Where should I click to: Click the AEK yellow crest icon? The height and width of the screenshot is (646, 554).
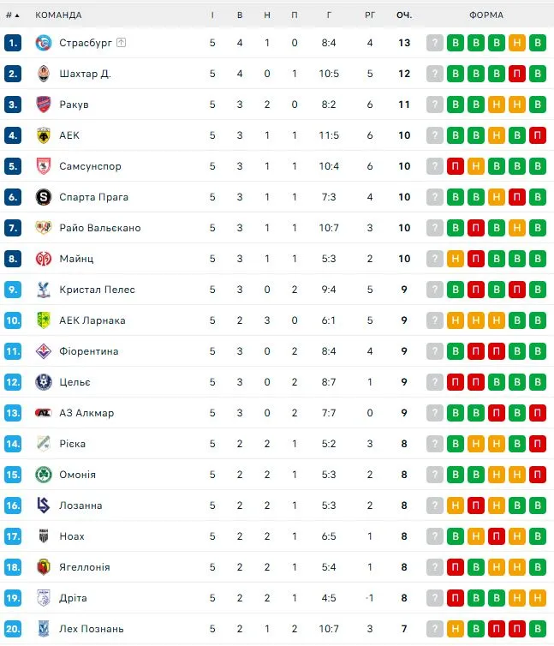pos(44,135)
